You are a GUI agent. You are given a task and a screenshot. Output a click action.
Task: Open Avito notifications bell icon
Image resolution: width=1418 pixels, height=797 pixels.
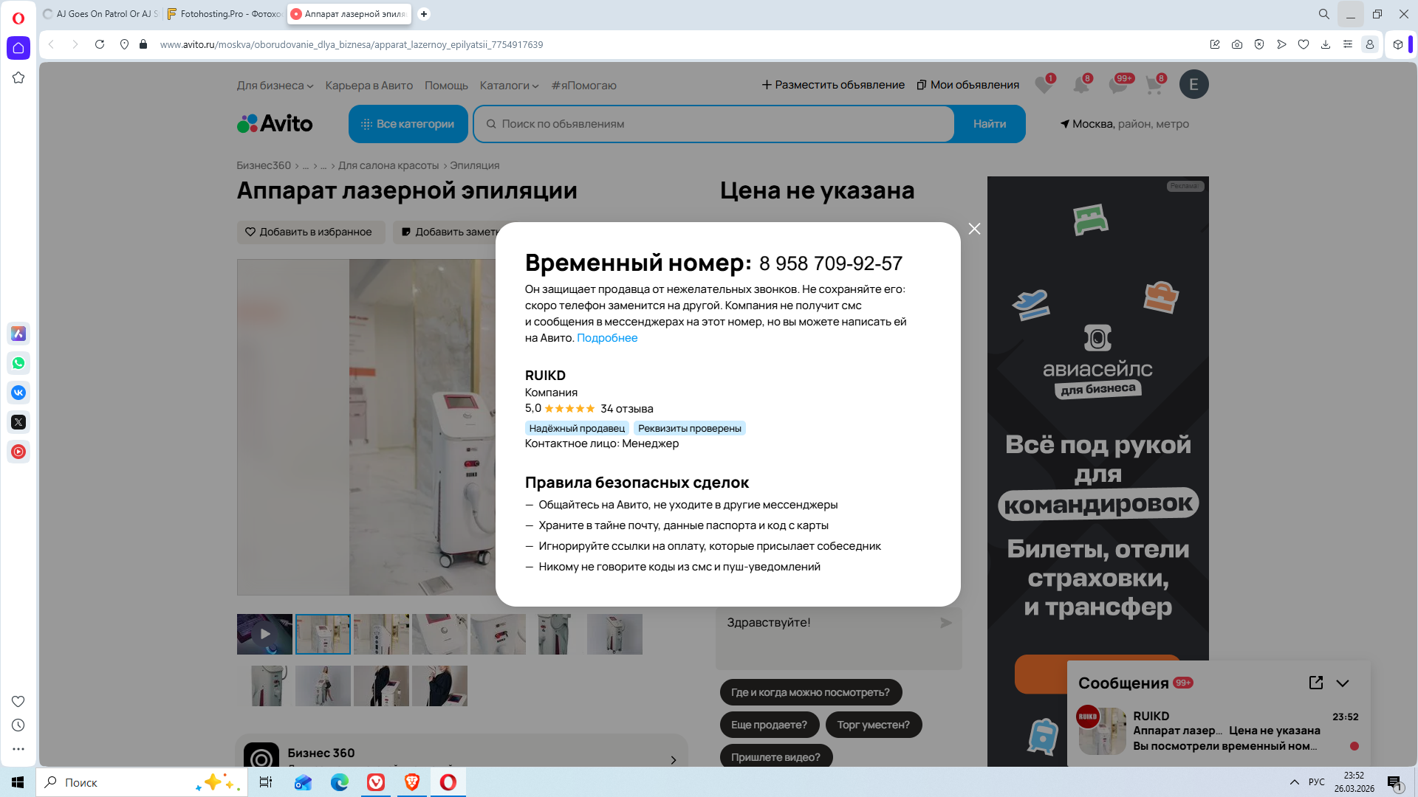[1080, 85]
